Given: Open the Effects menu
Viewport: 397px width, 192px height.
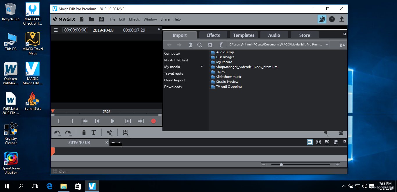Looking at the screenshot, I should click(134, 19).
